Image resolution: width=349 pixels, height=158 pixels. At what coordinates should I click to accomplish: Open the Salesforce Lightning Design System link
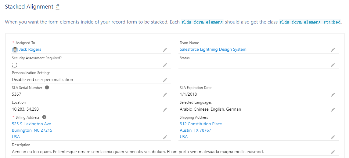pyautogui.click(x=213, y=49)
